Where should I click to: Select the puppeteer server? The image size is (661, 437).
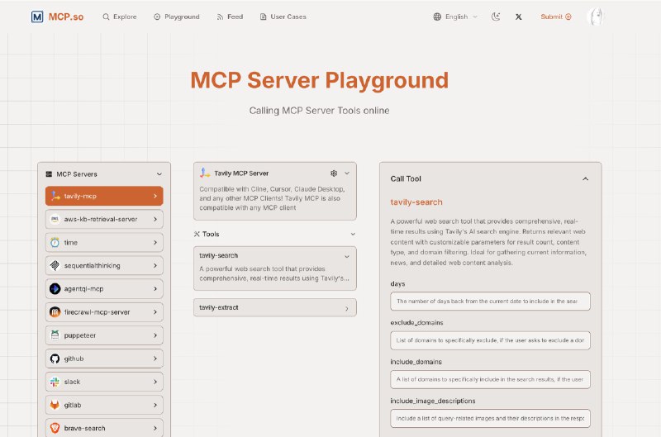[104, 335]
